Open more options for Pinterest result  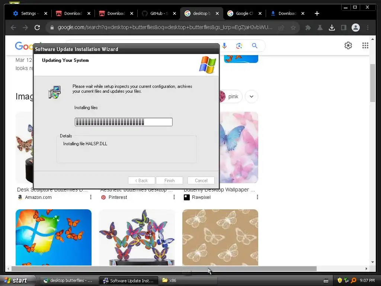tap(174, 197)
